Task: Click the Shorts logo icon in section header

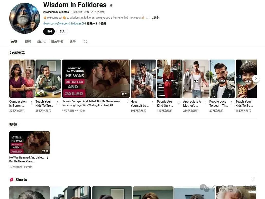Action: (12, 180)
